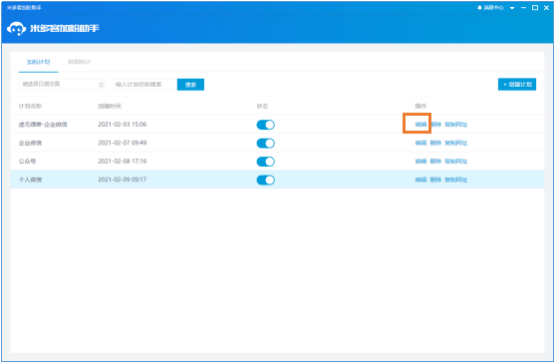Toggle status switch for 2021-02-09 09:17 plan
This screenshot has width=558, height=364.
pos(265,180)
